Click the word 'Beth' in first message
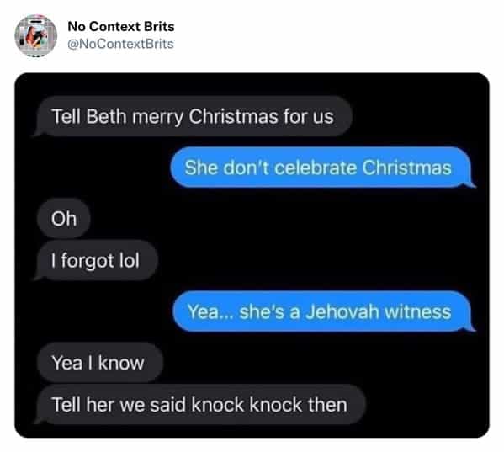This screenshot has width=504, height=452. coord(106,116)
